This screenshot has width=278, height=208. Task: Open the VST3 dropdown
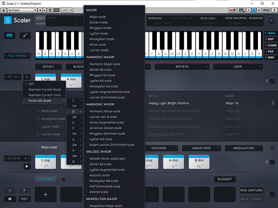coord(67,10)
